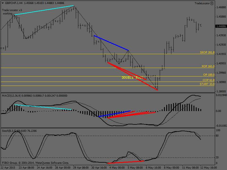Click the TradeLocator sad face icon
Viewport: 227px width, 170px height.
pyautogui.click(x=212, y=3)
